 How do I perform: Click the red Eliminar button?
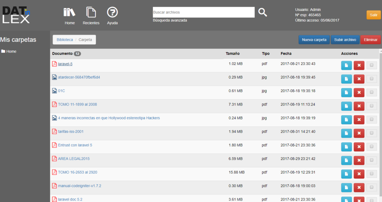(x=370, y=40)
